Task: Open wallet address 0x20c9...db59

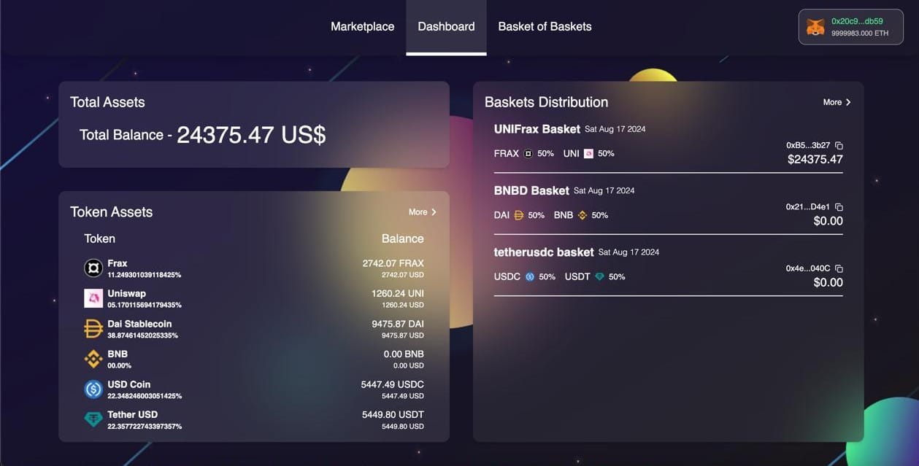Action: [x=857, y=21]
